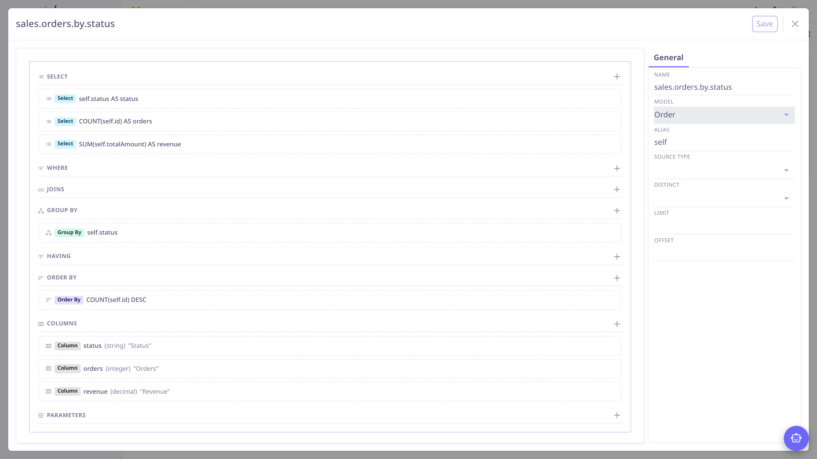Screen dimensions: 817x459
Task: Click the AI assistant robot icon
Action: (x=796, y=438)
